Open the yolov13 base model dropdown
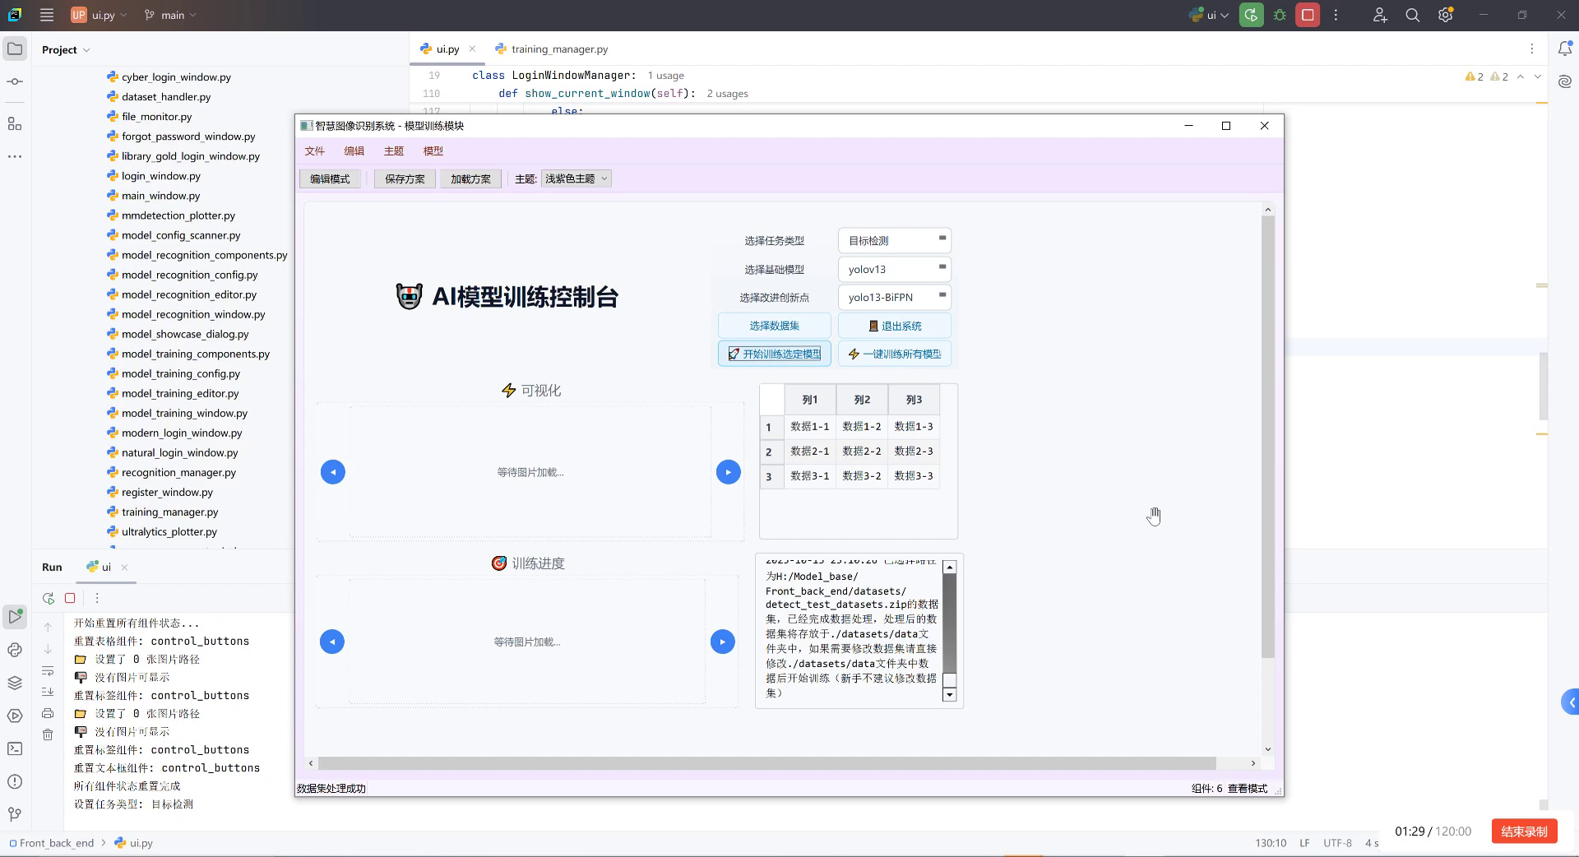 tap(894, 269)
